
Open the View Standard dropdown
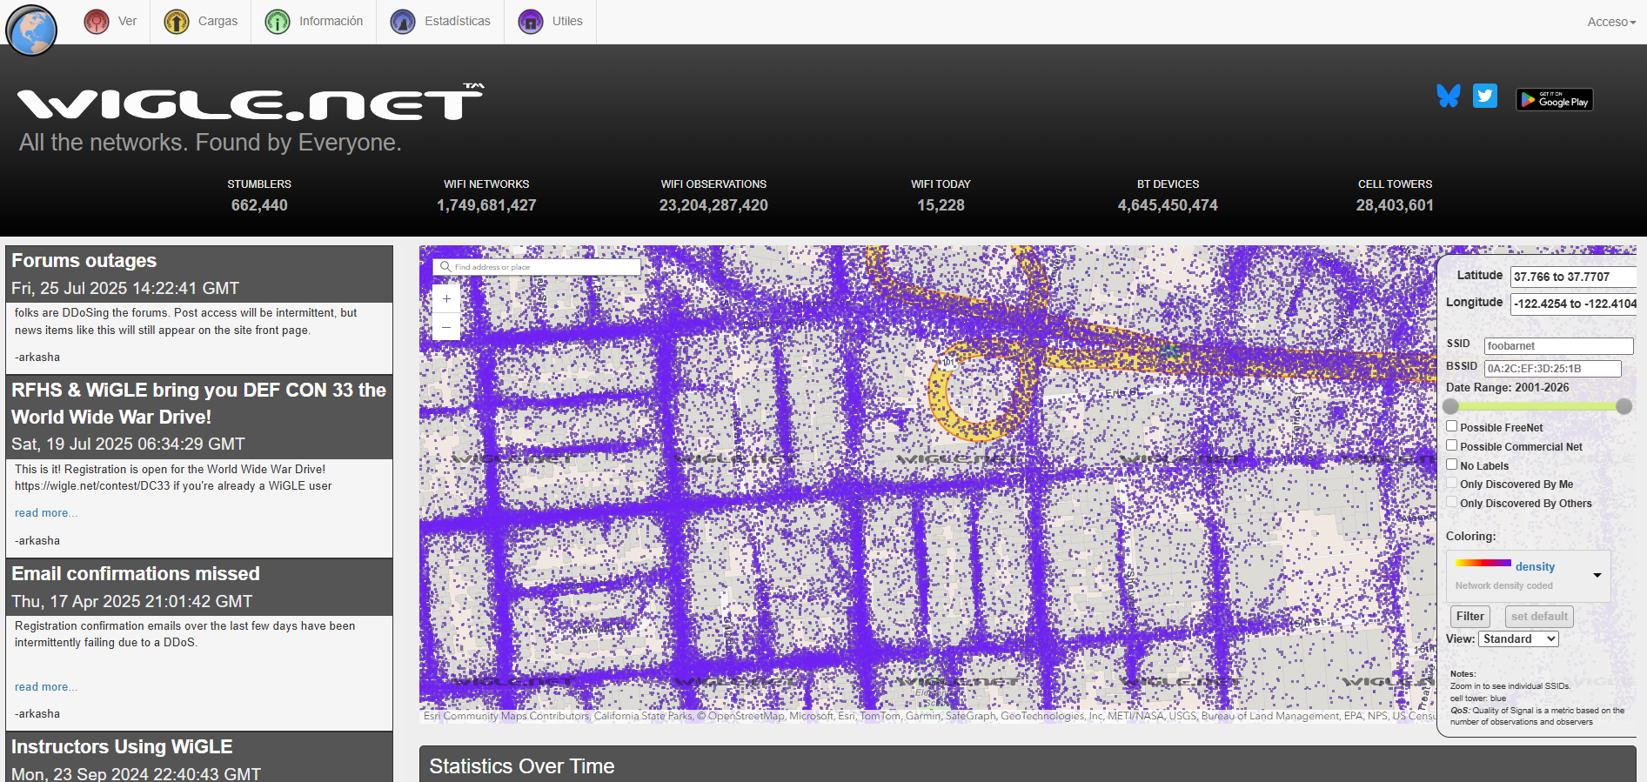(x=1518, y=638)
